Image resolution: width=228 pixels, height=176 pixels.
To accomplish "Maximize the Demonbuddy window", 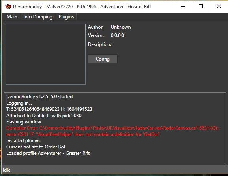I will click(201, 7).
